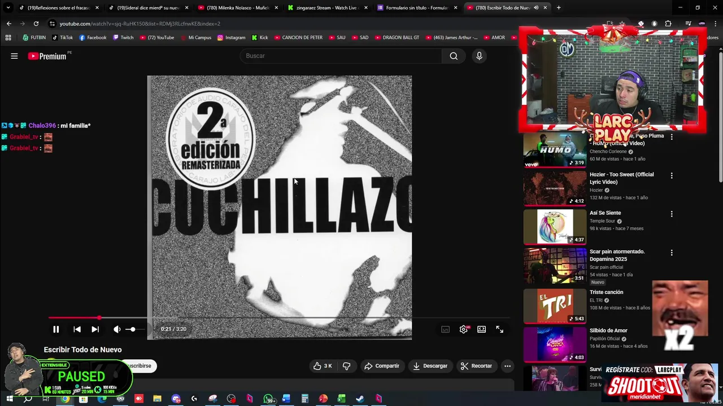Open the Instagram bookmark

[231, 38]
